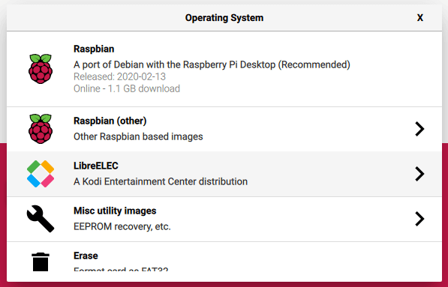The width and height of the screenshot is (448, 287).
Task: Expand the LibreELEC submenu chevron
Action: [x=419, y=174]
